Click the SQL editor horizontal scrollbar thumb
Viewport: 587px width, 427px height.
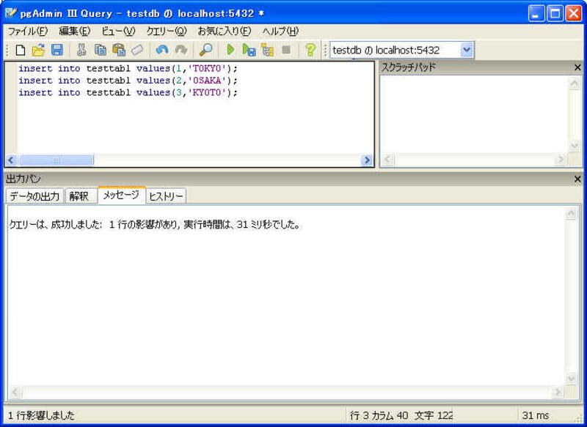(56, 160)
